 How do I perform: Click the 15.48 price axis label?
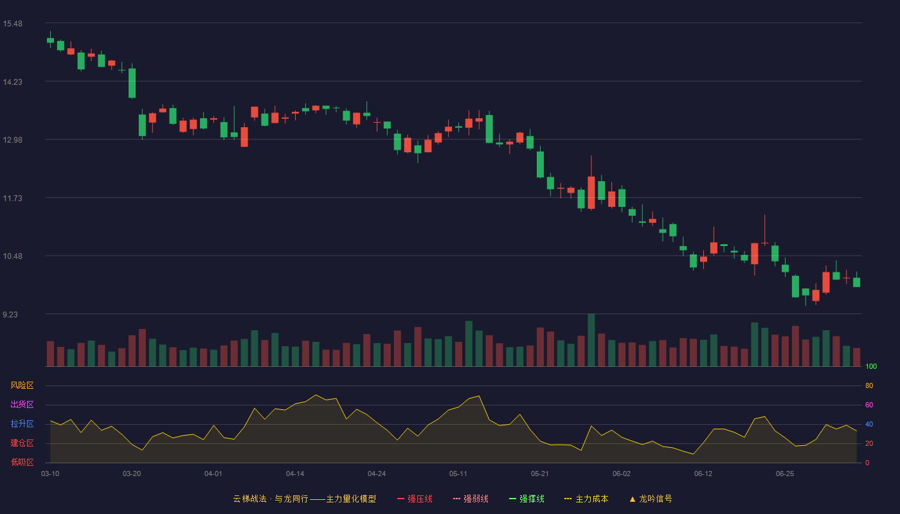12,24
